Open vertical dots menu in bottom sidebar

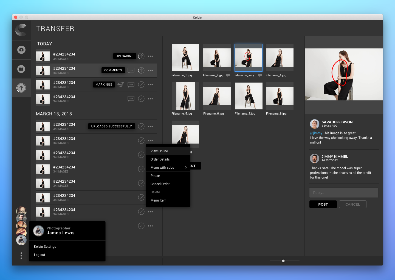click(21, 256)
